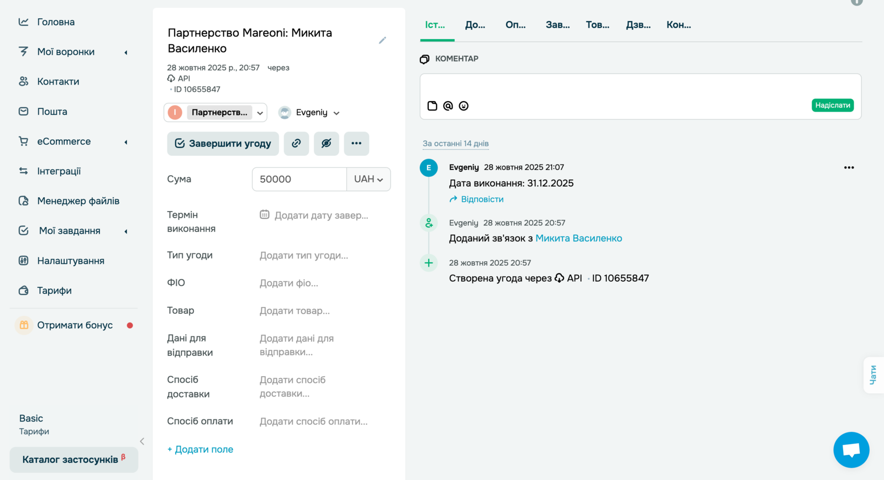Open the Микита Василенко contact link
The height and width of the screenshot is (480, 884).
[578, 239]
